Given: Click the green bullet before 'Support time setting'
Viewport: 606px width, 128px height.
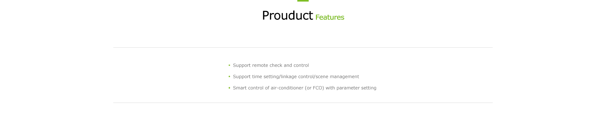Looking at the screenshot, I should [229, 77].
